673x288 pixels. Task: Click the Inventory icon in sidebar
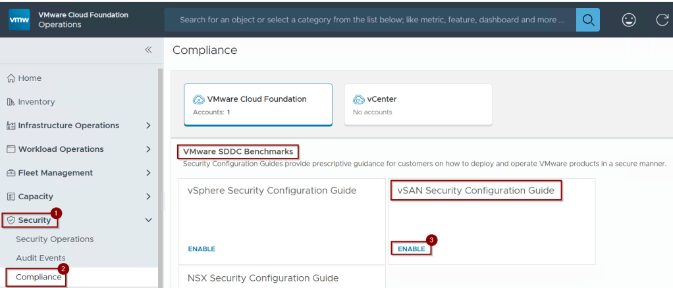(x=11, y=102)
